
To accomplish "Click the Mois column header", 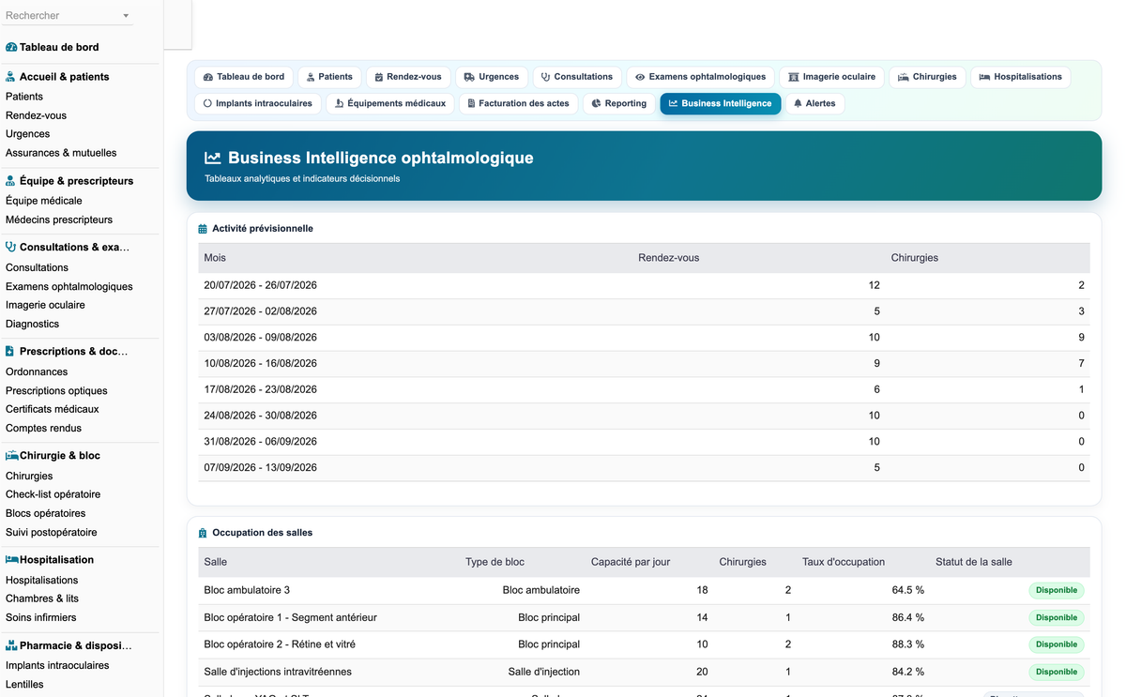I will 215,258.
